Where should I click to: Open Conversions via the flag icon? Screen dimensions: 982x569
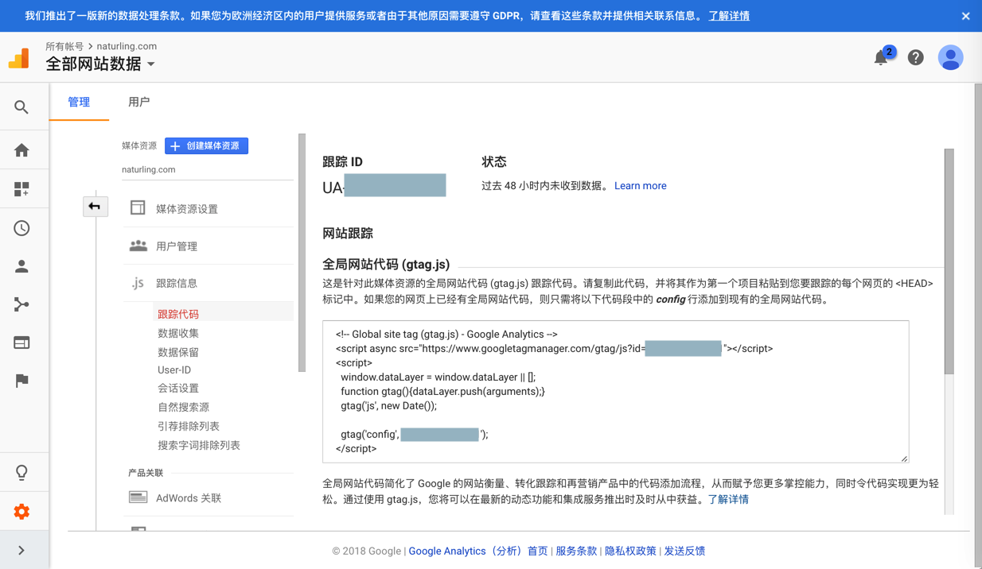click(21, 381)
